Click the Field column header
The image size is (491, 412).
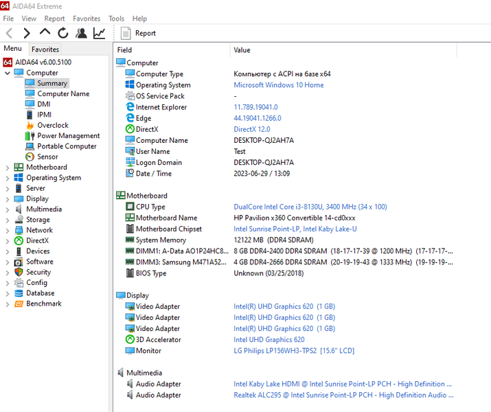(172, 50)
